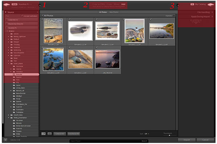
Task: Click the destination catalog drive icon at top right
Action: pos(211,5)
